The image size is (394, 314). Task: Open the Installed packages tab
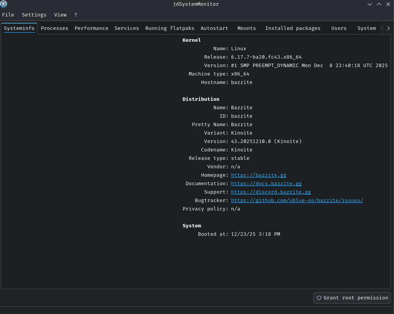pyautogui.click(x=293, y=28)
